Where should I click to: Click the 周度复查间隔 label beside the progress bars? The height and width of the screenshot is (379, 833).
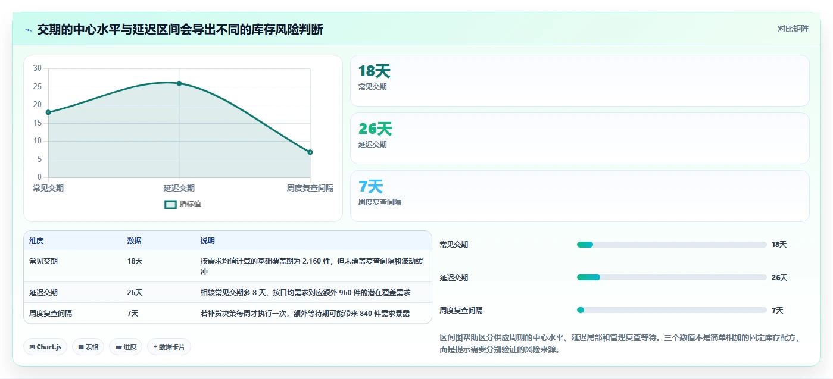[x=461, y=310]
